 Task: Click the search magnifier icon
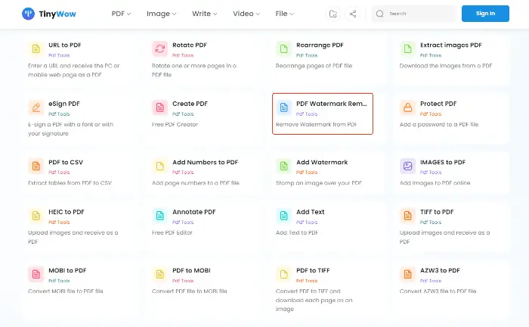coord(380,14)
